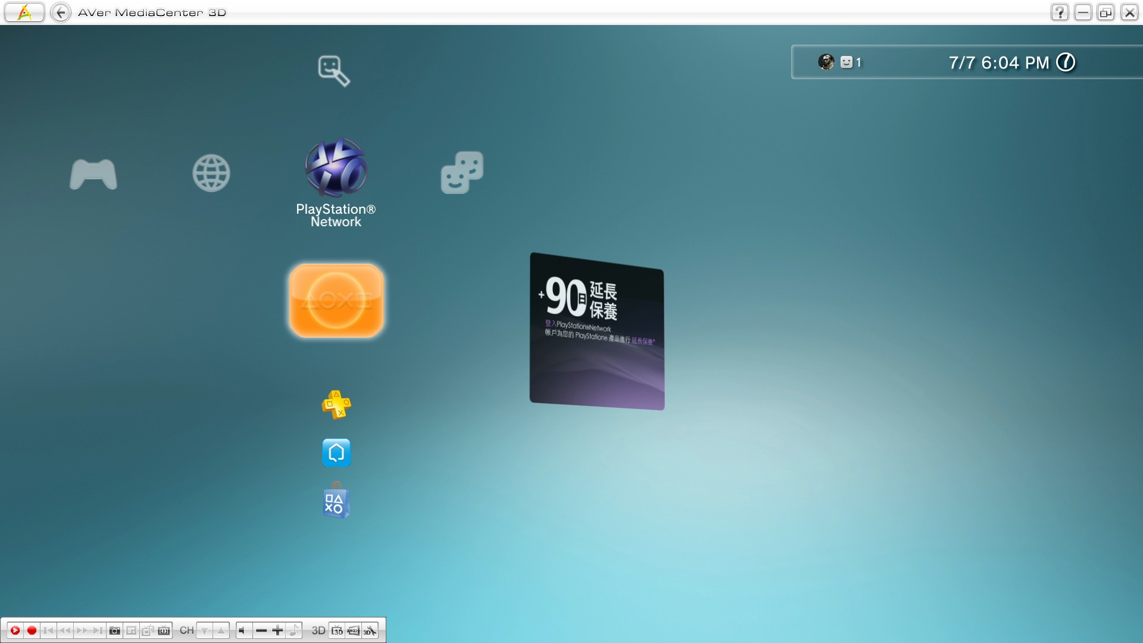The image size is (1143, 643).
Task: Mute audio with the speaker icon
Action: [x=244, y=630]
